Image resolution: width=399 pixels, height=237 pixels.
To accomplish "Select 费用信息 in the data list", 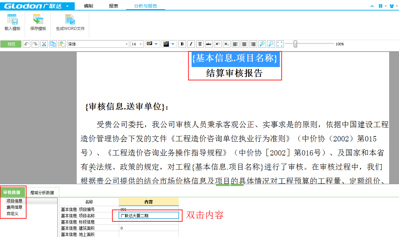I will pos(14,207).
